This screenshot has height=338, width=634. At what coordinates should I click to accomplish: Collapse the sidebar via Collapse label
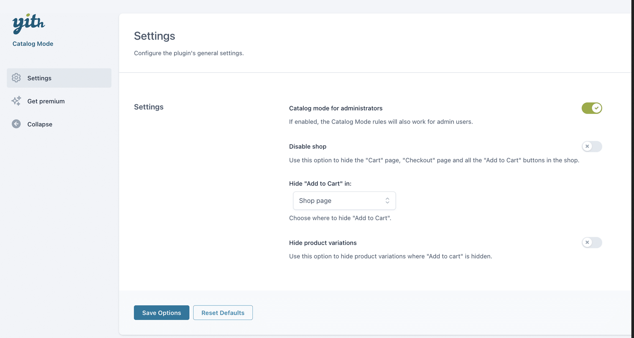coord(40,124)
